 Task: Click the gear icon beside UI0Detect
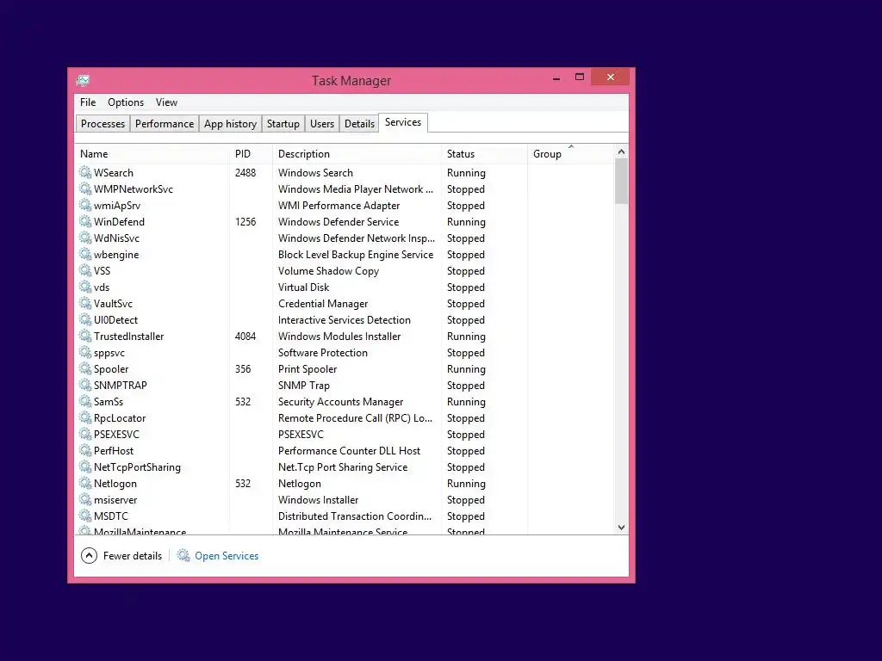point(85,318)
